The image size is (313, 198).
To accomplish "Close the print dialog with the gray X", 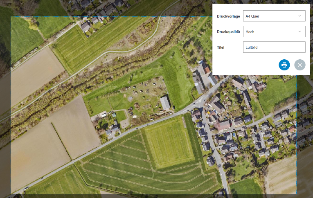I will (300, 65).
